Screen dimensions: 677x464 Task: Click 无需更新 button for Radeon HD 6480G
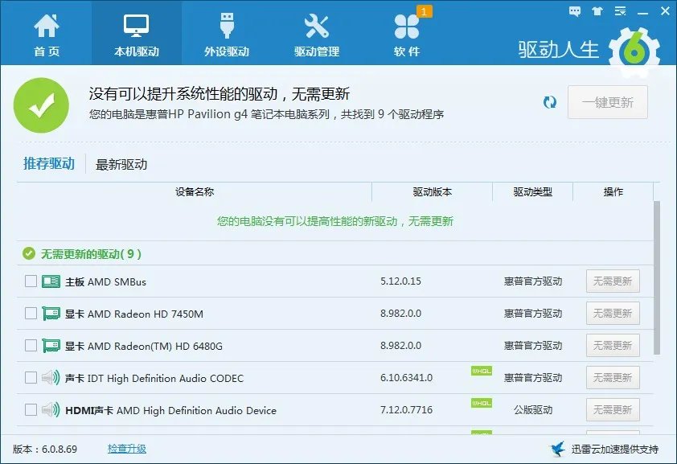pos(613,345)
